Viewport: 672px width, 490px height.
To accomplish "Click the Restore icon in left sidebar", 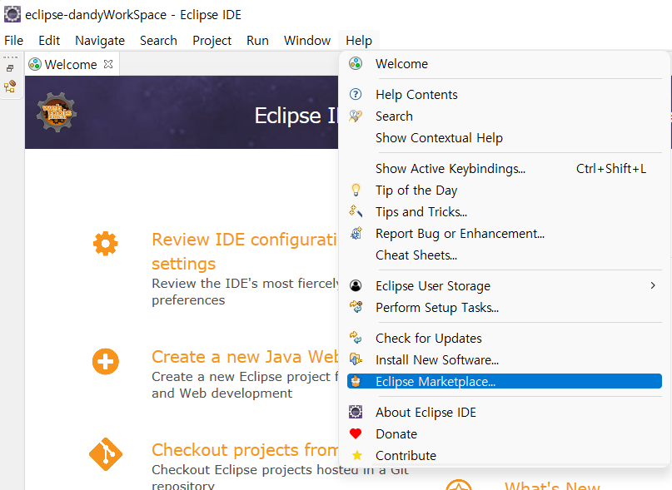I will tap(10, 68).
